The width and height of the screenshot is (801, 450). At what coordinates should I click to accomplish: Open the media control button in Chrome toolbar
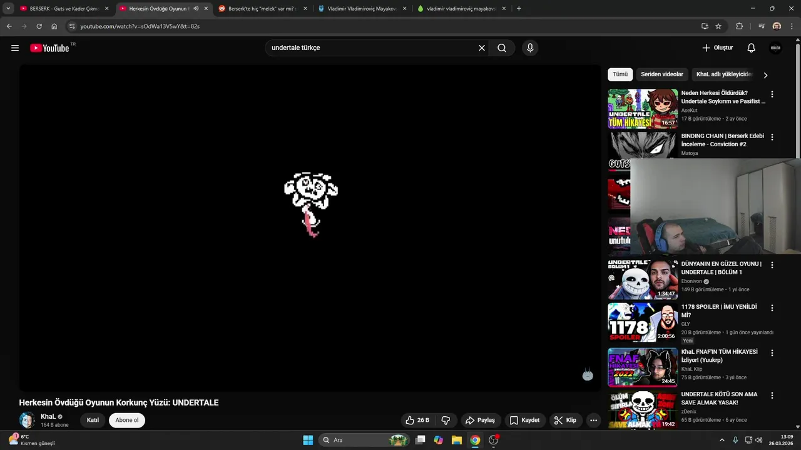point(762,26)
